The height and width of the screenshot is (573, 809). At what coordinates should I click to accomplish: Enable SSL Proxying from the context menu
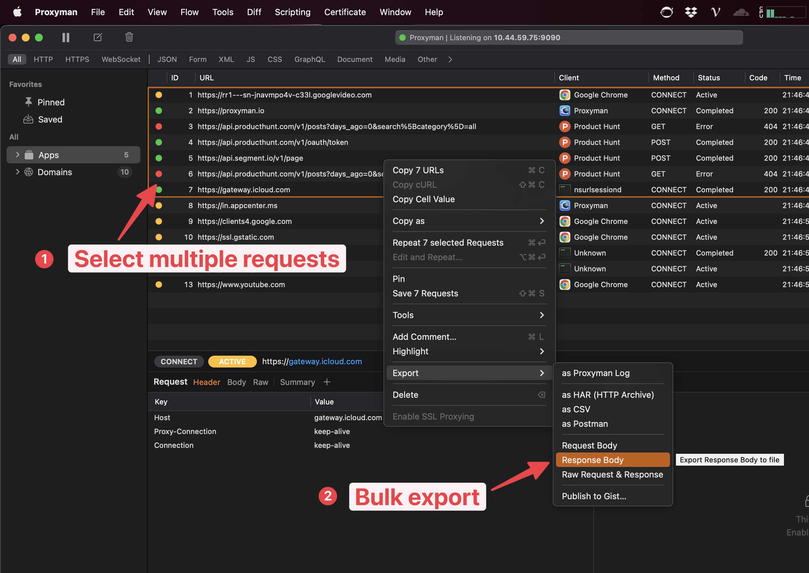433,416
